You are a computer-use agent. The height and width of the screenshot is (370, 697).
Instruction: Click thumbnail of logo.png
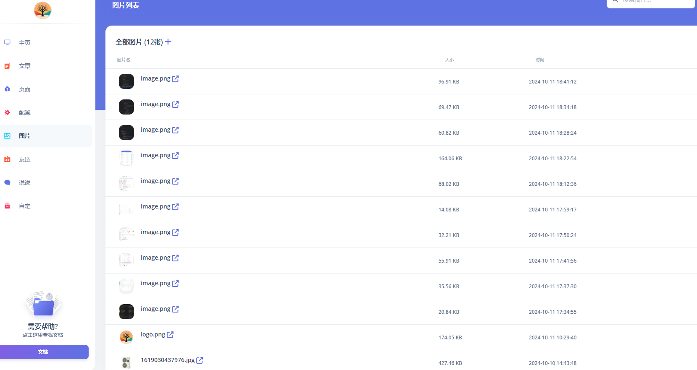pyautogui.click(x=126, y=337)
